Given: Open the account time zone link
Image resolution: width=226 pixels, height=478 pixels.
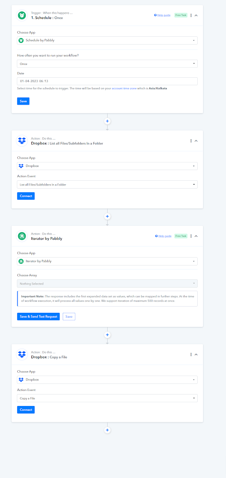Looking at the screenshot, I should pos(124,88).
